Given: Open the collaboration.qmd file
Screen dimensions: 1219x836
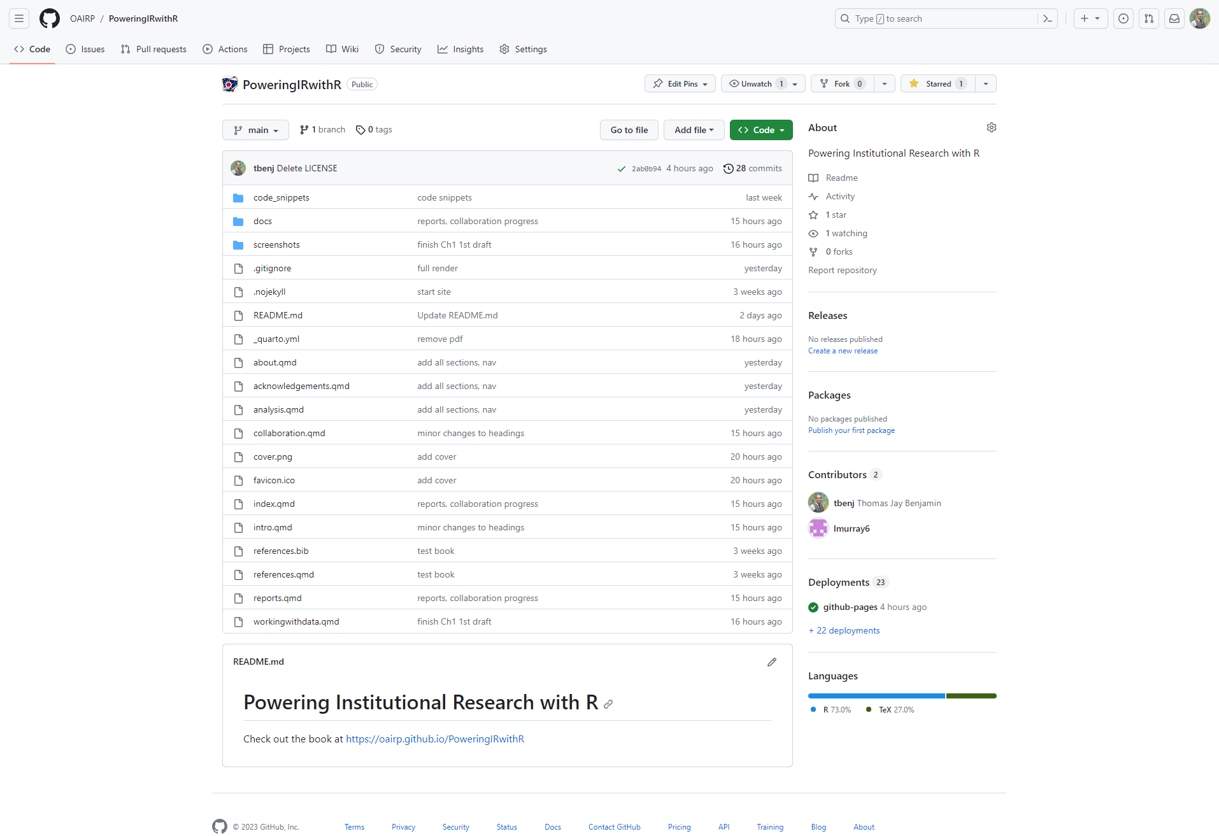Looking at the screenshot, I should point(289,433).
